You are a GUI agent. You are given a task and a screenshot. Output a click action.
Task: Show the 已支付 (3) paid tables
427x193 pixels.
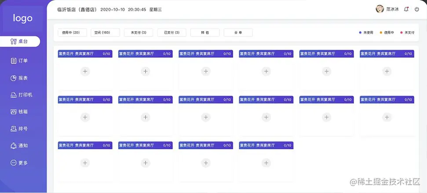[172, 33]
